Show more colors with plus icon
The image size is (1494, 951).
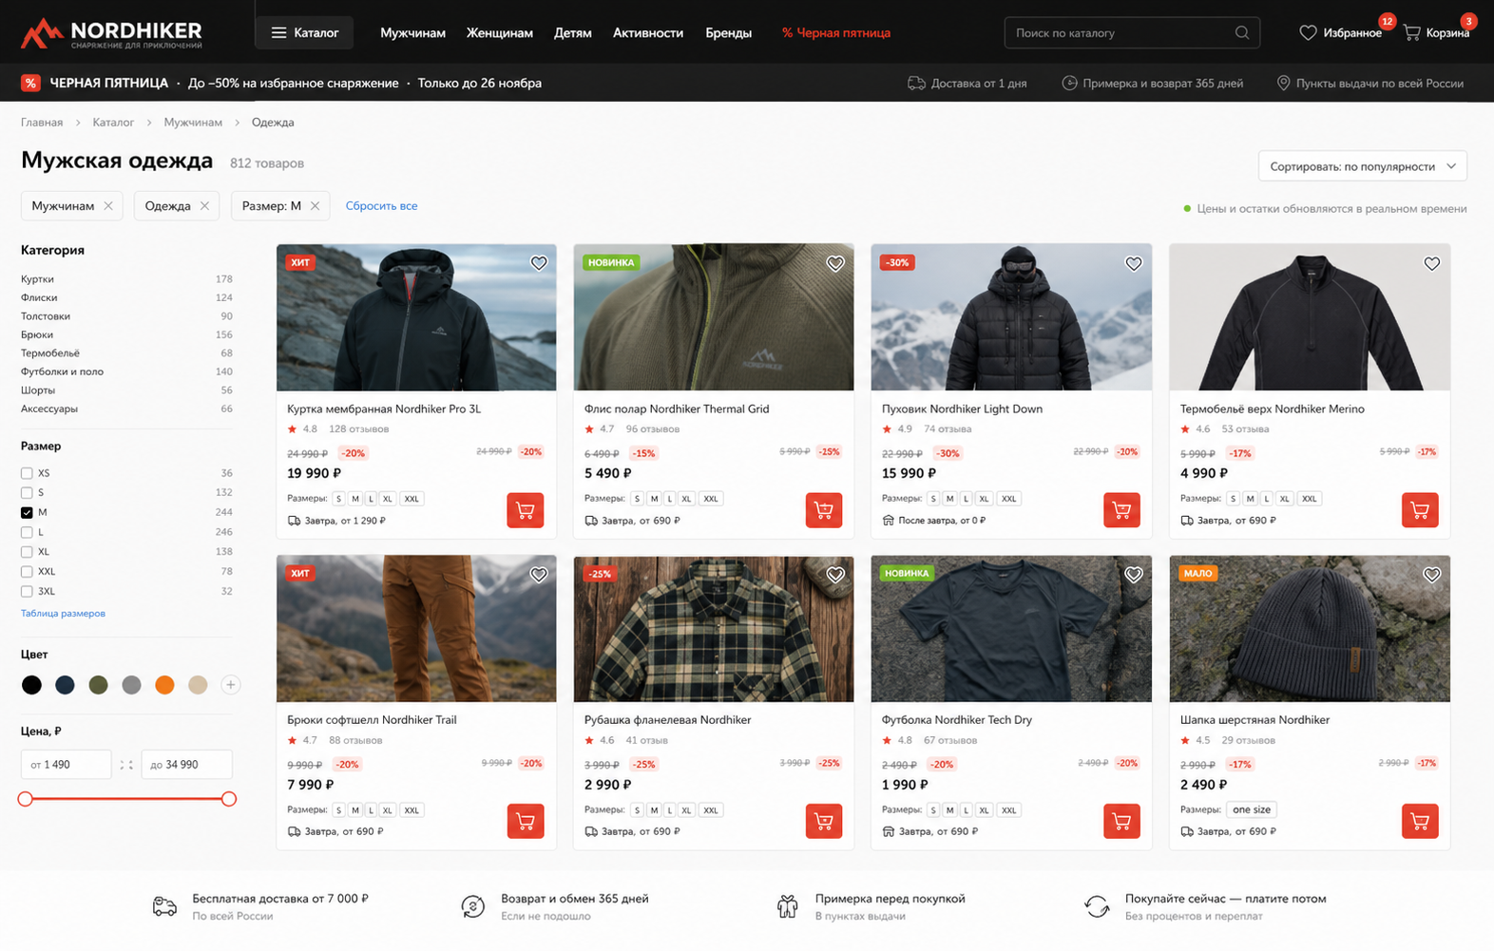[230, 685]
